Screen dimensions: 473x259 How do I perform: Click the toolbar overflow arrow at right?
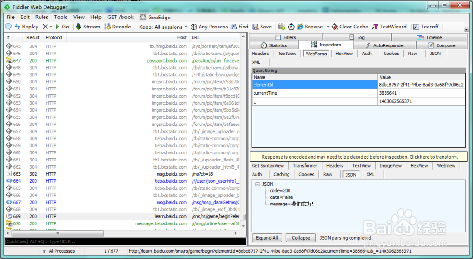point(466,29)
